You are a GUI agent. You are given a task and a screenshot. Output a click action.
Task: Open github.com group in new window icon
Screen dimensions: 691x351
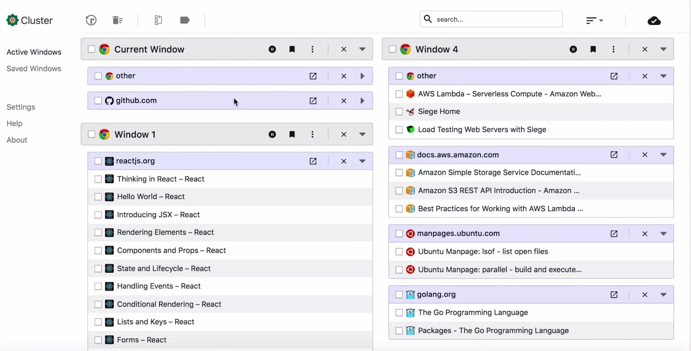[x=313, y=101]
